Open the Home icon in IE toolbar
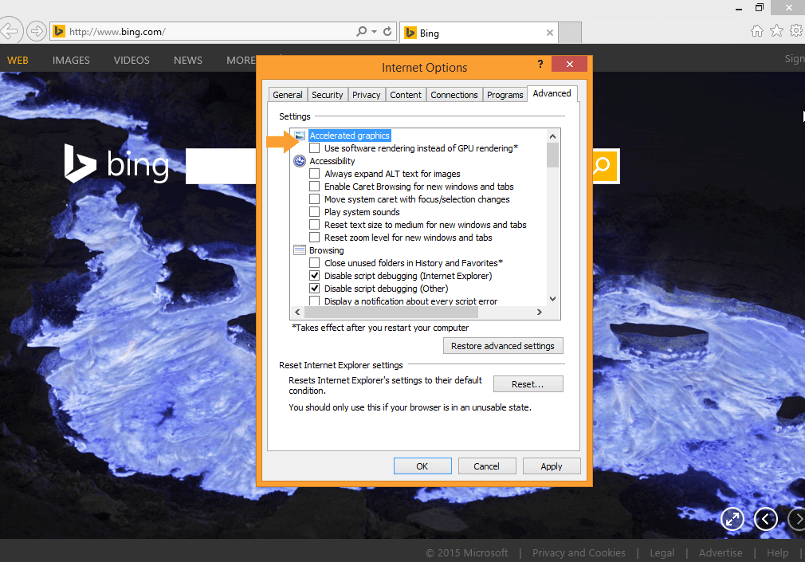 click(x=756, y=31)
